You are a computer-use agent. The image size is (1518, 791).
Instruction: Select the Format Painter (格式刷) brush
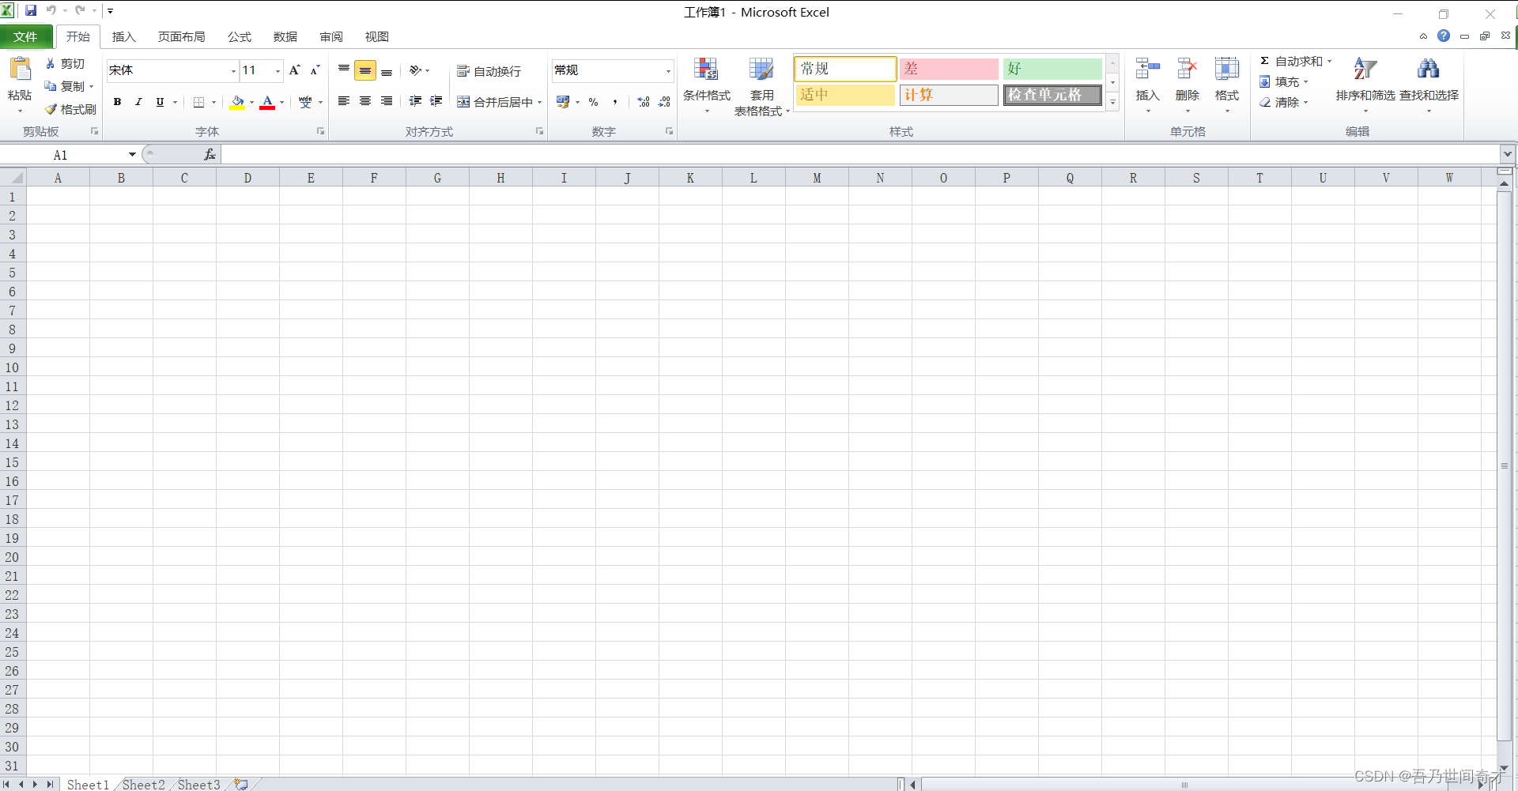[51, 109]
